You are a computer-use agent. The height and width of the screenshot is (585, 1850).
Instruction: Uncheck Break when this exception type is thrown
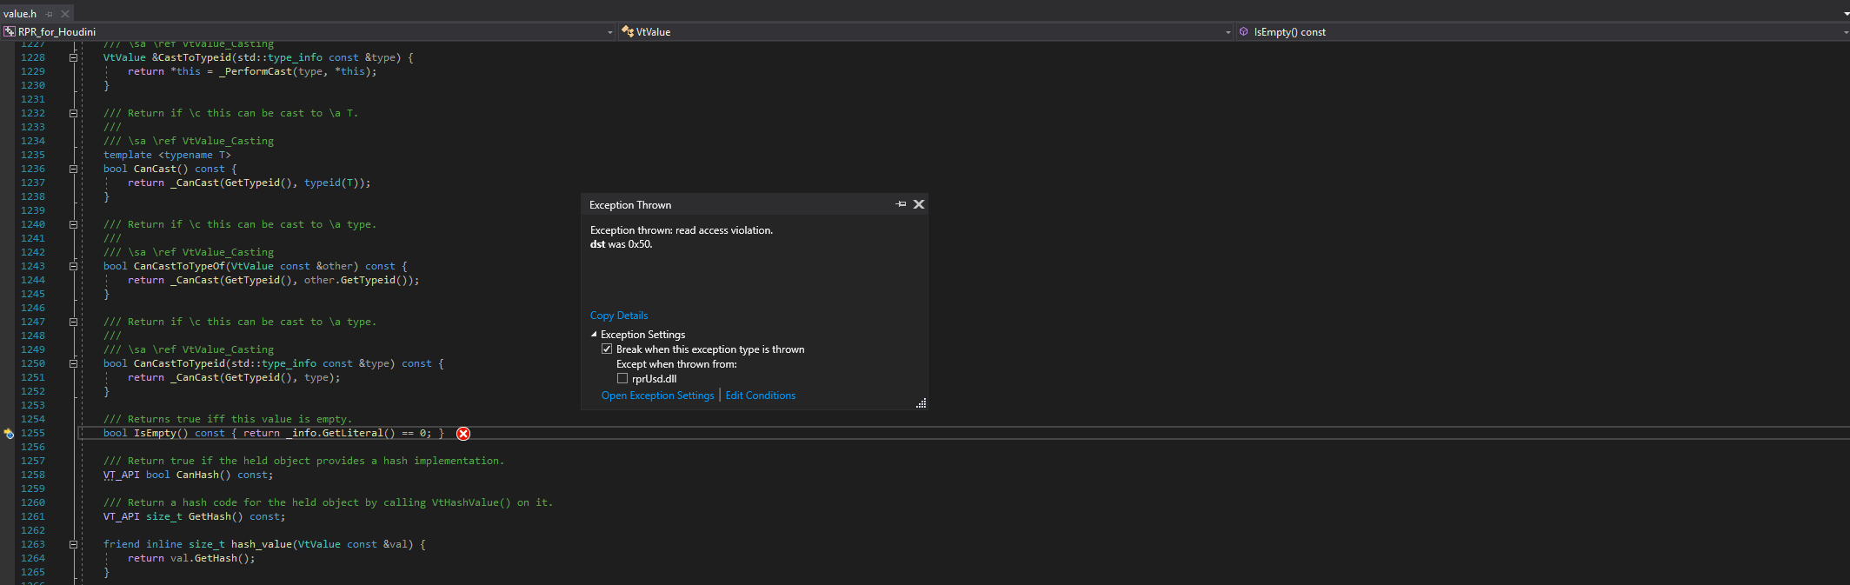click(x=607, y=349)
